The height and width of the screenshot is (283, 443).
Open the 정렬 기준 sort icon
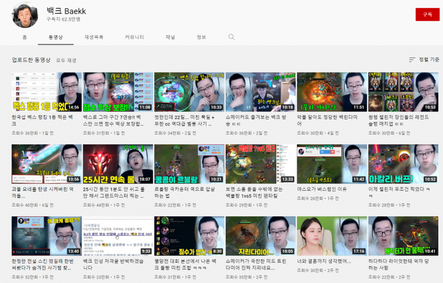(412, 59)
